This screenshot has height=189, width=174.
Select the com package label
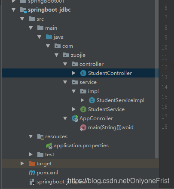click(x=67, y=46)
